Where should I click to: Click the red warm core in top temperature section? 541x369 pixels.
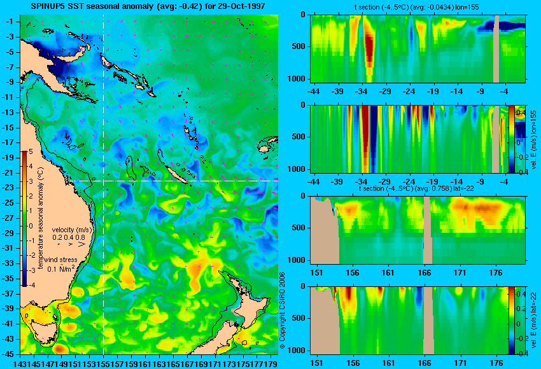369,50
